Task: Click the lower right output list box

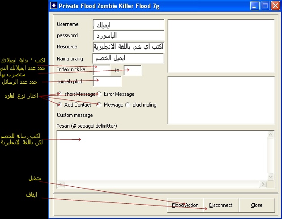Action: point(221,100)
